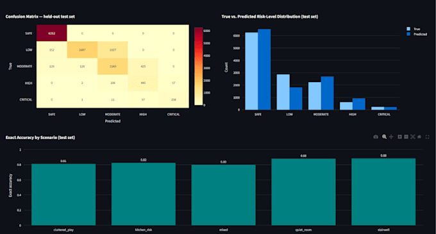Click the dark-blue Predicted bar for LOW
436x234 pixels.
coord(296,98)
